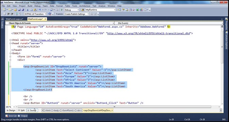The height and width of the screenshot is (122, 229).
Task: Select the <form#form1> tag navigator button
Action: click(68, 110)
